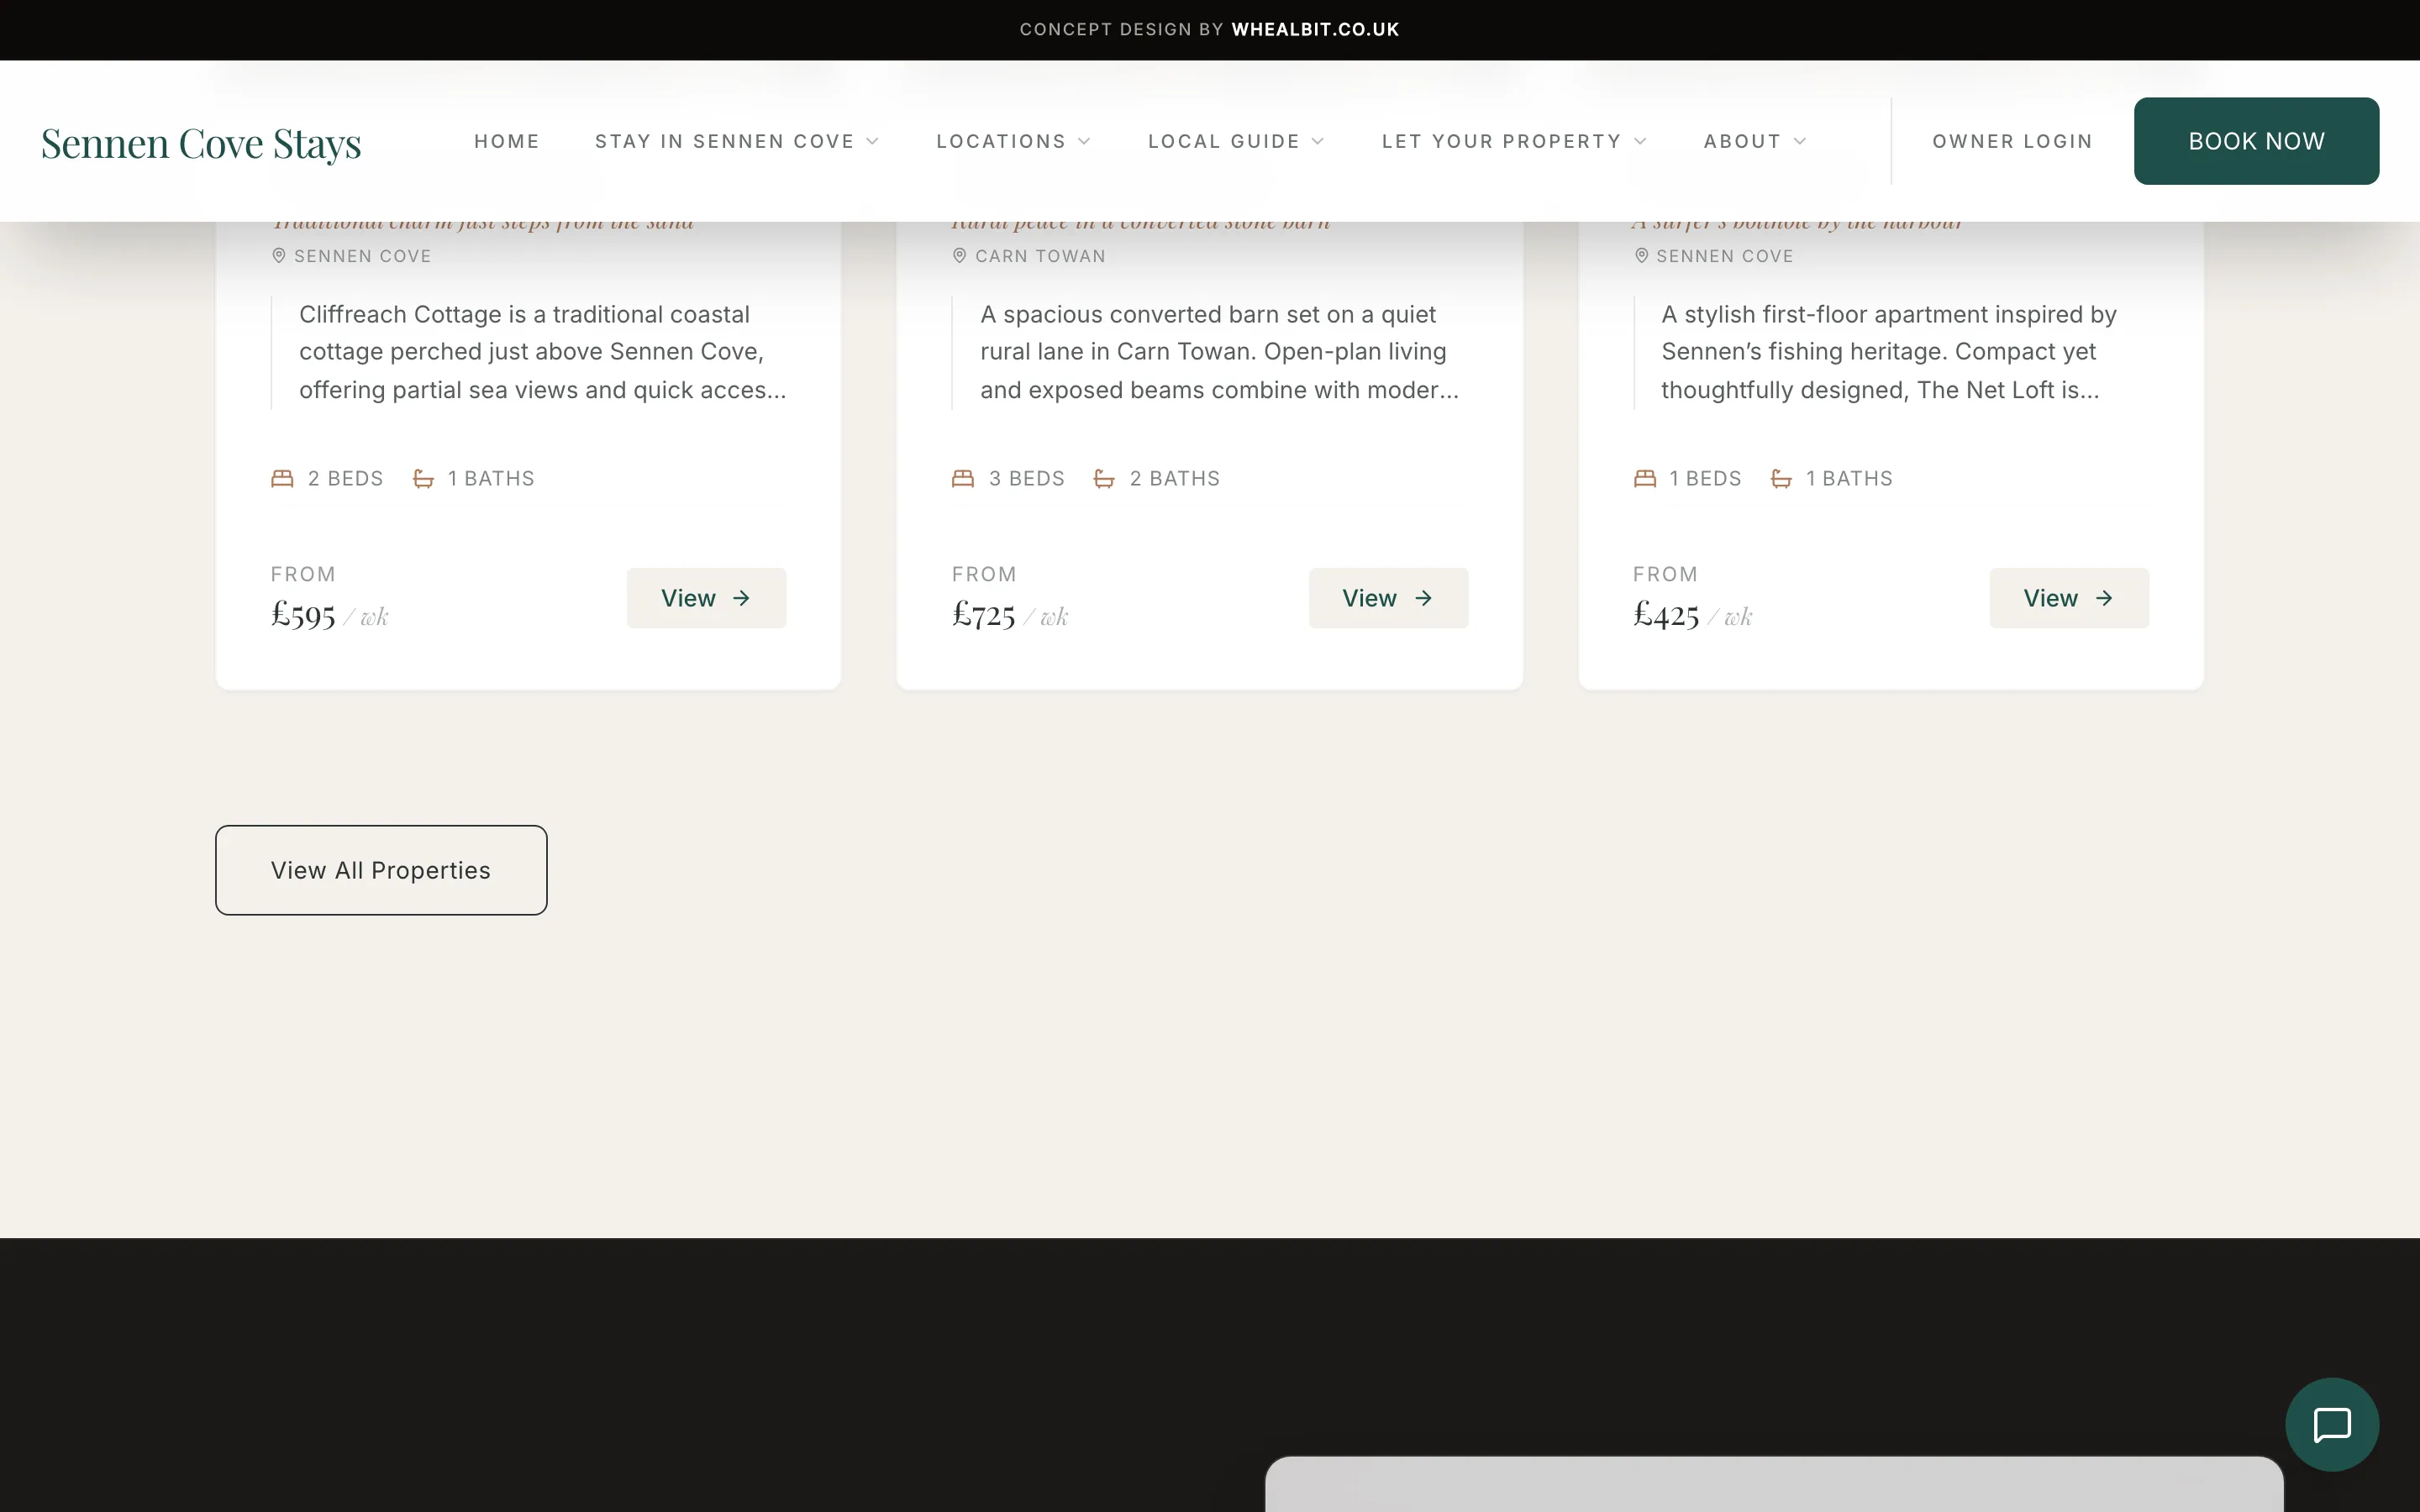The height and width of the screenshot is (1512, 2420).
Task: Open the About dropdown chevron
Action: pyautogui.click(x=1800, y=141)
